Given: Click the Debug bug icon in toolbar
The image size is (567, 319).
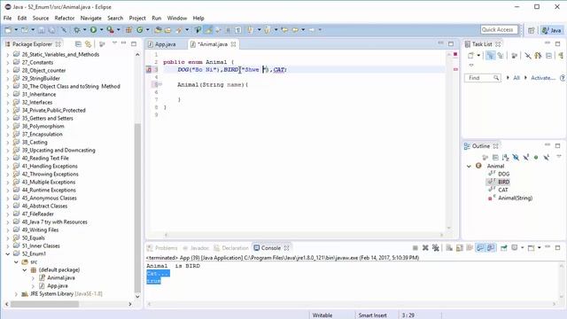Looking at the screenshot, I should click(77, 29).
